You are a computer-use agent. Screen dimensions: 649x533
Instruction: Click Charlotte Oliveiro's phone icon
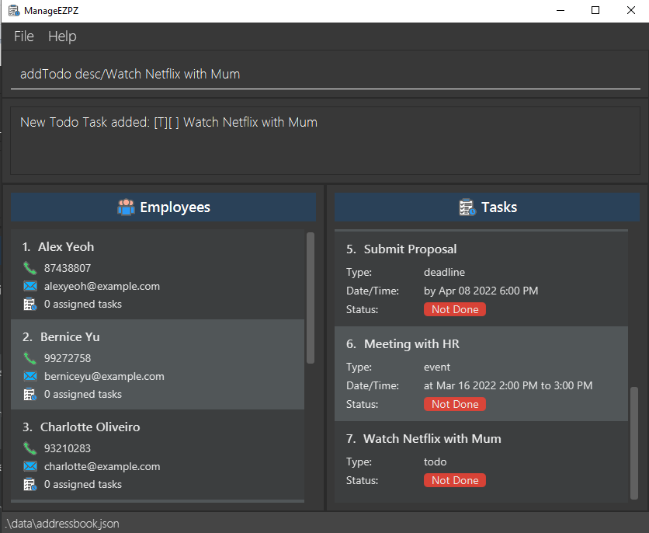tap(29, 448)
